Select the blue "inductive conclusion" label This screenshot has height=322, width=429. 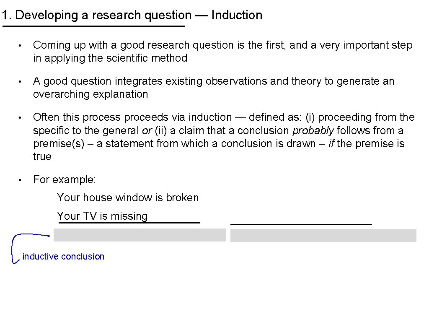pyautogui.click(x=63, y=257)
